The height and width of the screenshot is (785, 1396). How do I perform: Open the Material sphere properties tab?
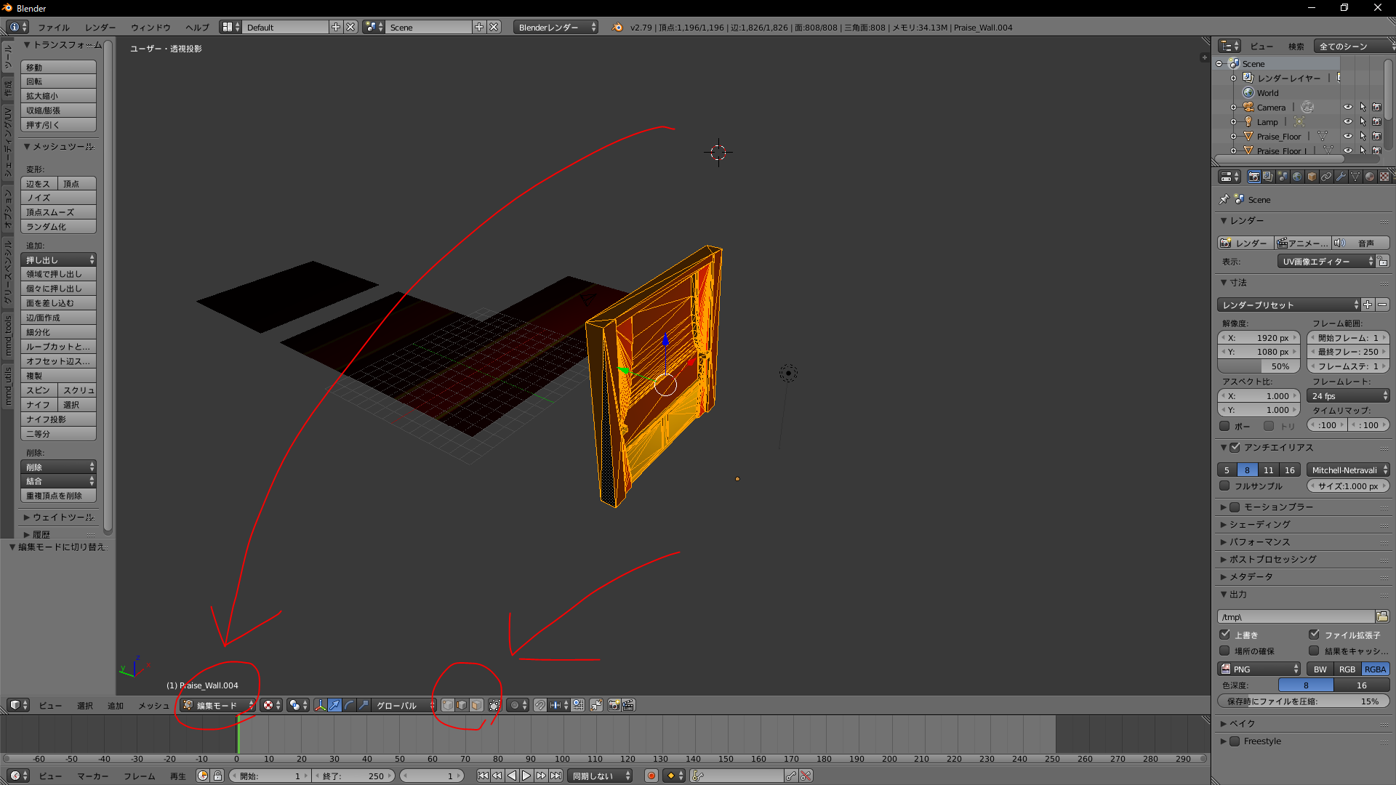(1370, 177)
